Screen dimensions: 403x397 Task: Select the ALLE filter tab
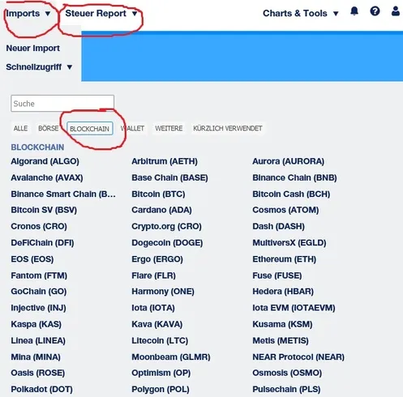pyautogui.click(x=20, y=128)
